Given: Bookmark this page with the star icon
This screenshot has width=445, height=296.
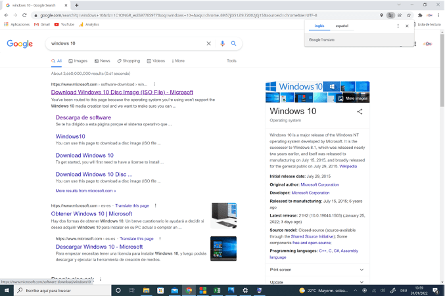Looking at the screenshot, I should click(409, 15).
